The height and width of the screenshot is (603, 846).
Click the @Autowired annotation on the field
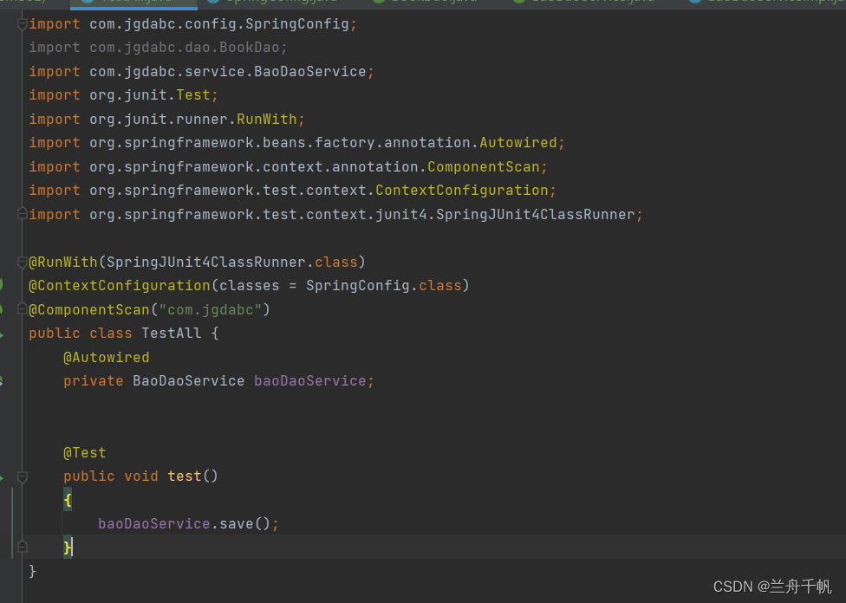click(x=107, y=357)
